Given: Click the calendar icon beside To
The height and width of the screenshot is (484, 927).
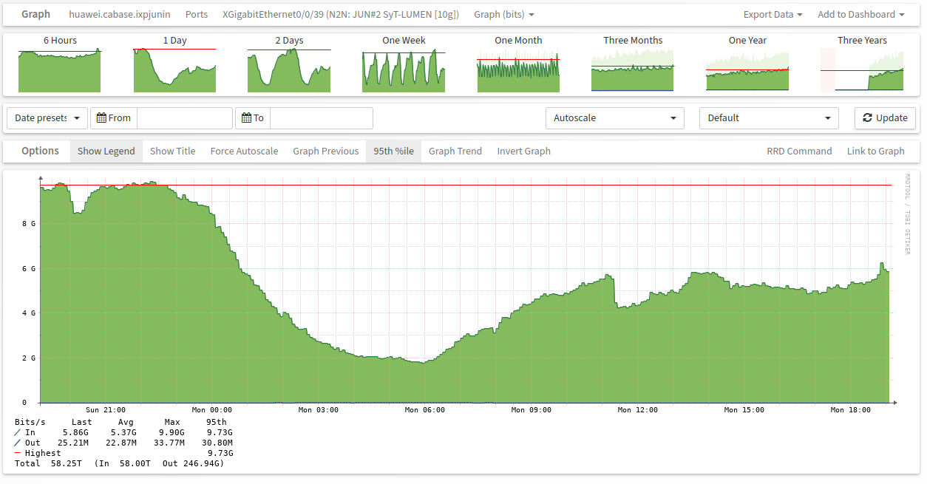Looking at the screenshot, I should pos(246,118).
